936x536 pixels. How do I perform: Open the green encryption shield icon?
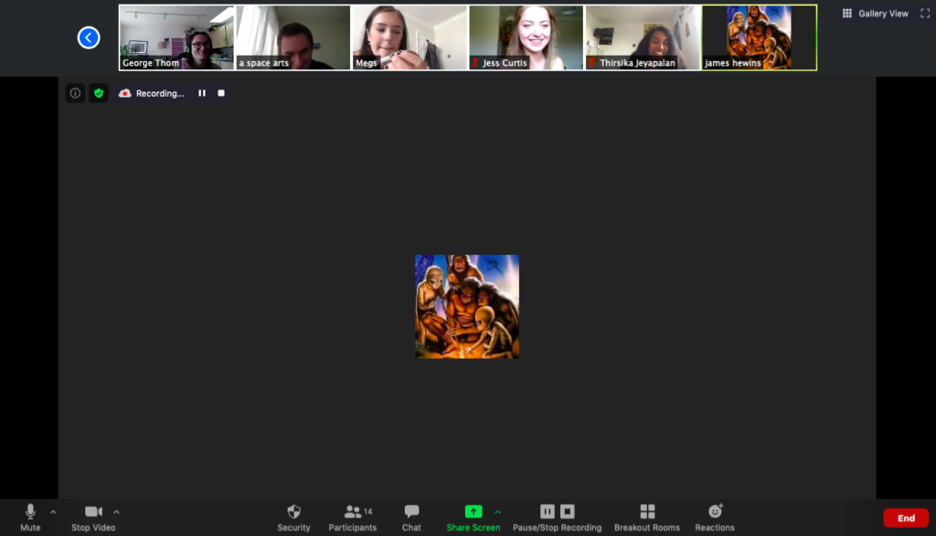click(x=99, y=93)
